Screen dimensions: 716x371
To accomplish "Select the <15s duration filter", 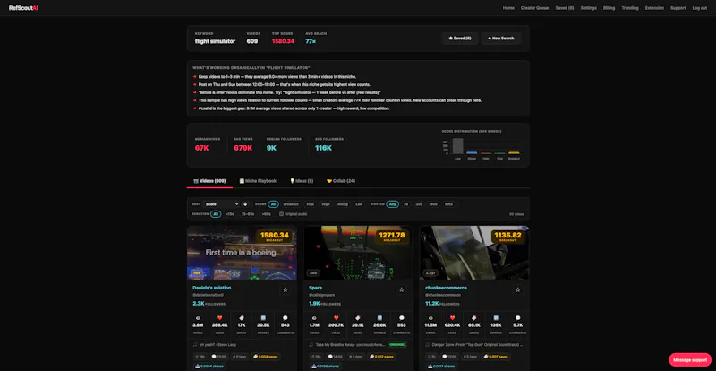I will [x=230, y=213].
